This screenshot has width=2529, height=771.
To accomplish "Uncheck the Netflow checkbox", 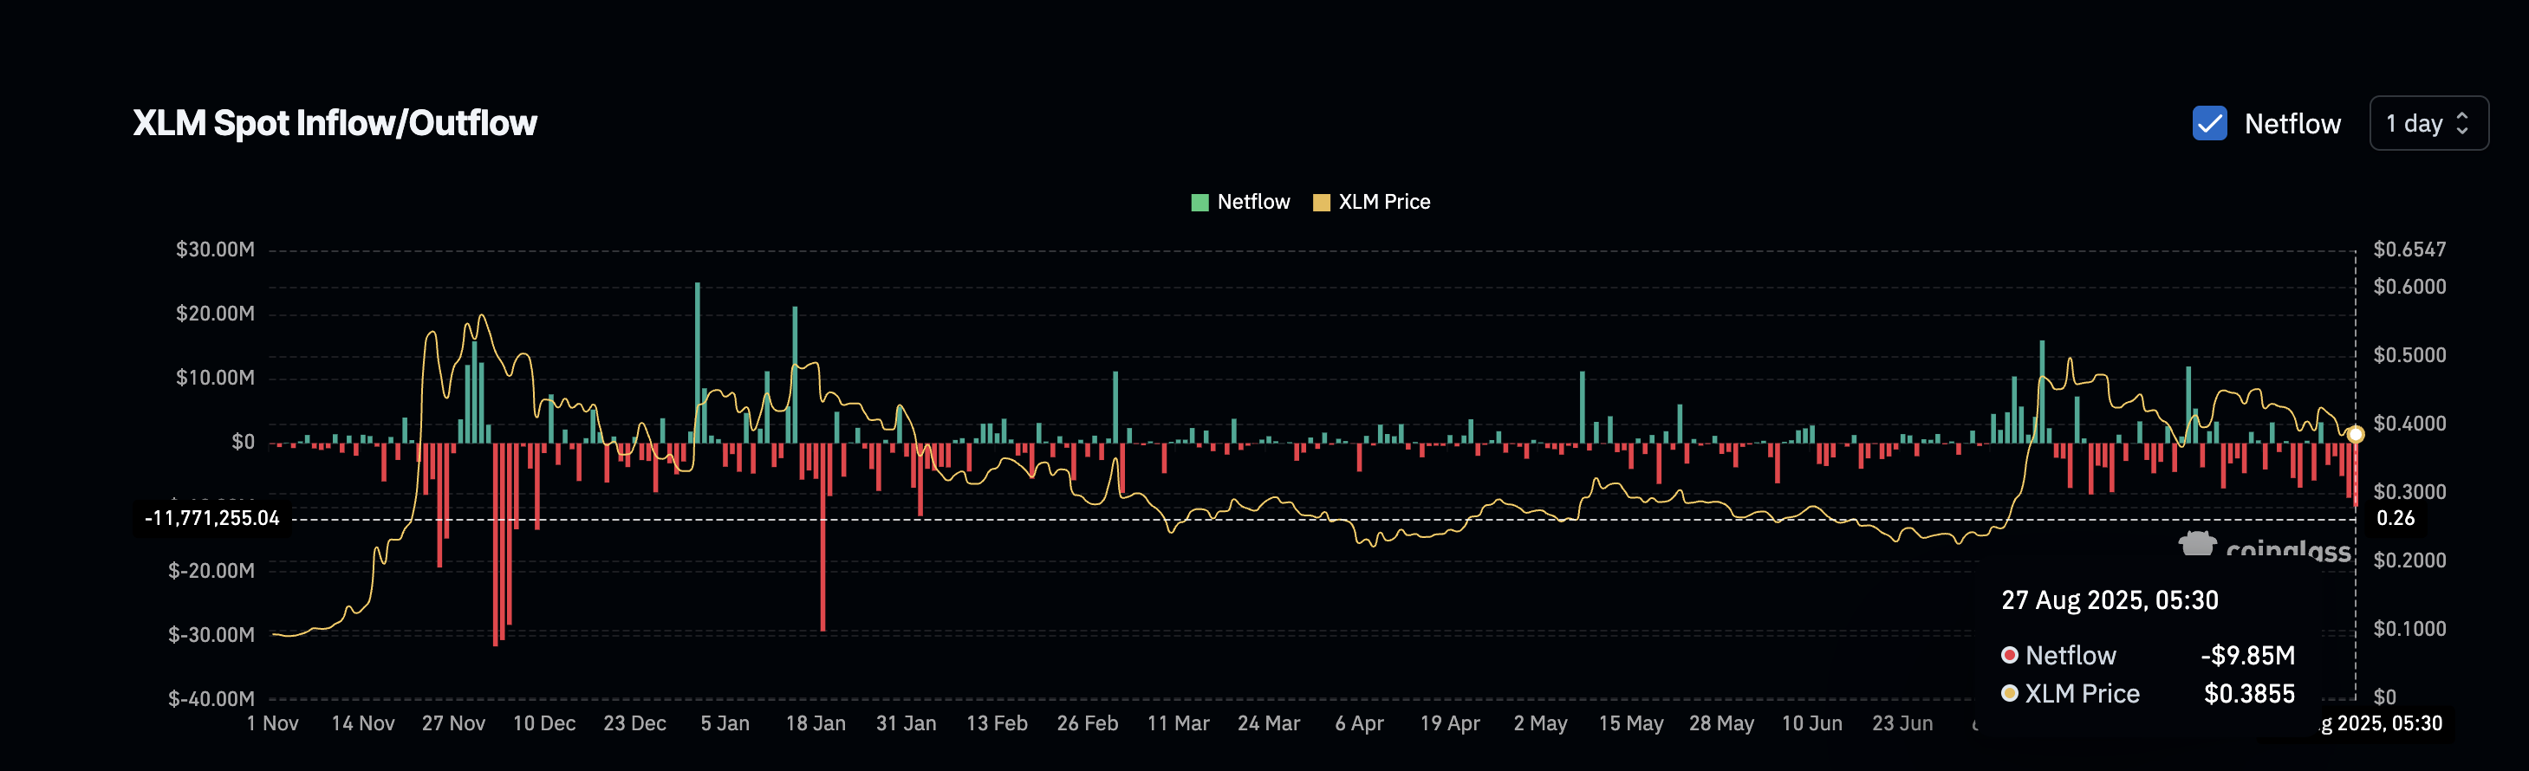I will click(2209, 124).
